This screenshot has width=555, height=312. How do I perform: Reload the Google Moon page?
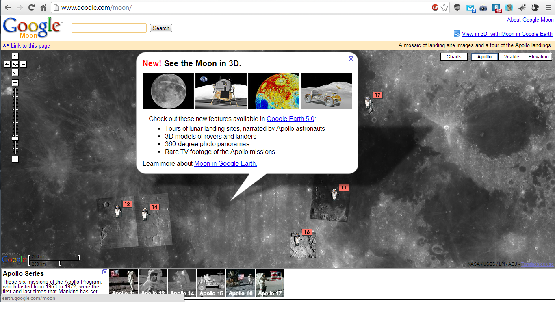[x=31, y=7]
